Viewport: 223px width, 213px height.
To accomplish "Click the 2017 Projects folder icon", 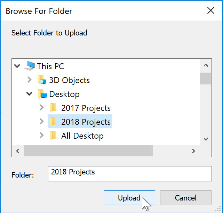I will coord(53,108).
